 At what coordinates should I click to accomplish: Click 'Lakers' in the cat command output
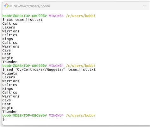(x=9, y=27)
